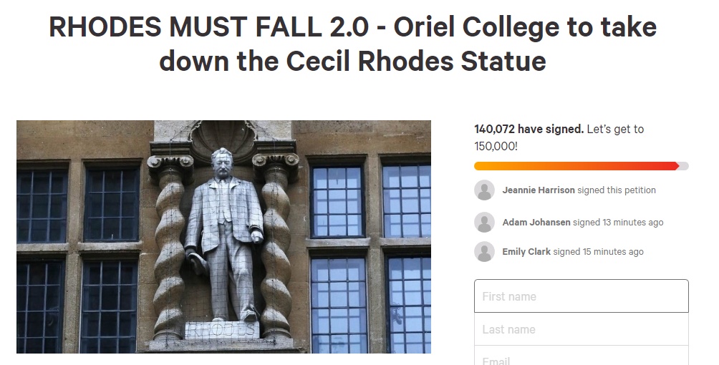Focus the First name field
The width and height of the screenshot is (719, 365).
click(x=581, y=296)
